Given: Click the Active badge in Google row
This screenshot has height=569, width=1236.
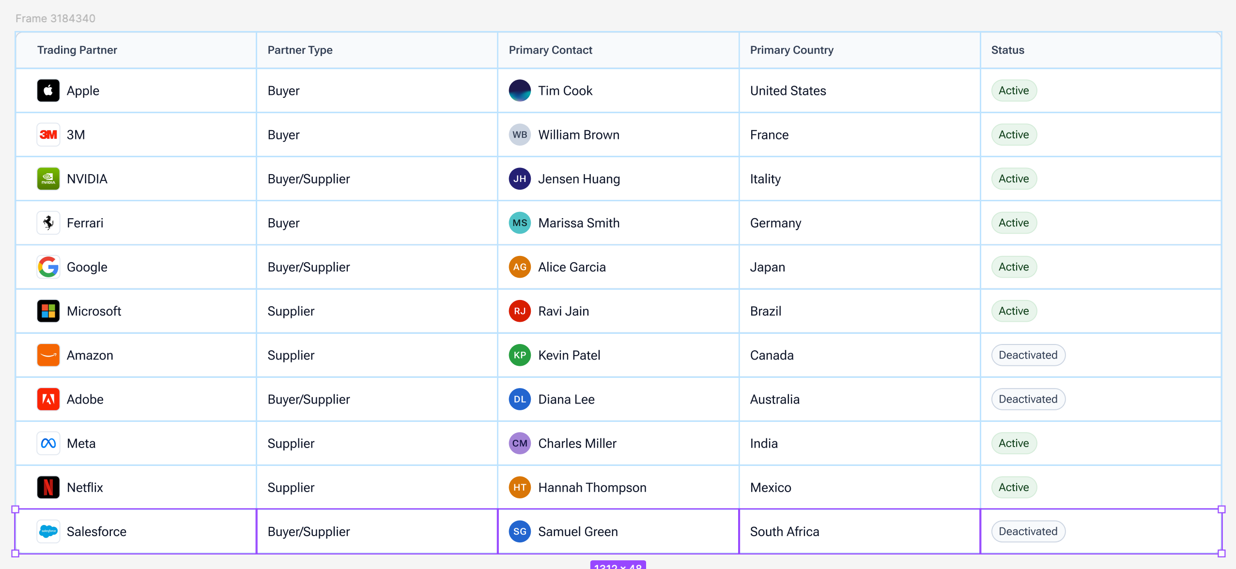Looking at the screenshot, I should click(x=1014, y=267).
